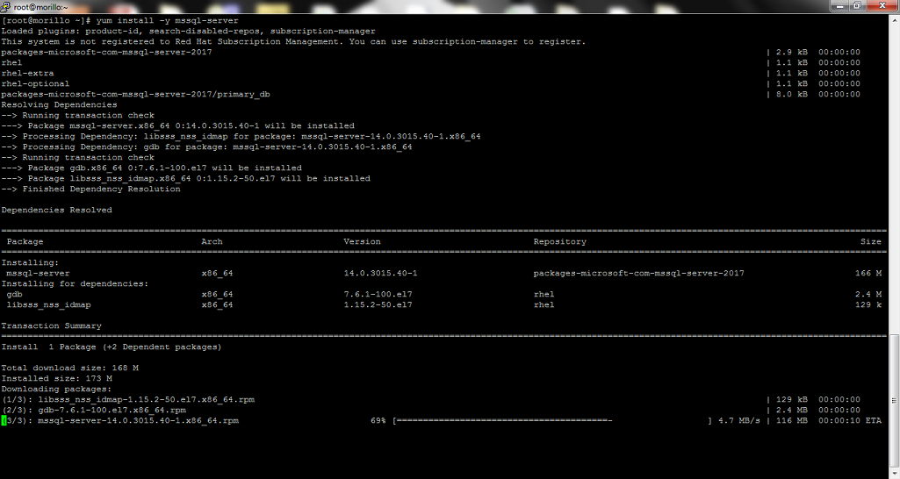Viewport: 900px width, 479px height.
Task: Click the Repository column header
Action: (x=560, y=241)
